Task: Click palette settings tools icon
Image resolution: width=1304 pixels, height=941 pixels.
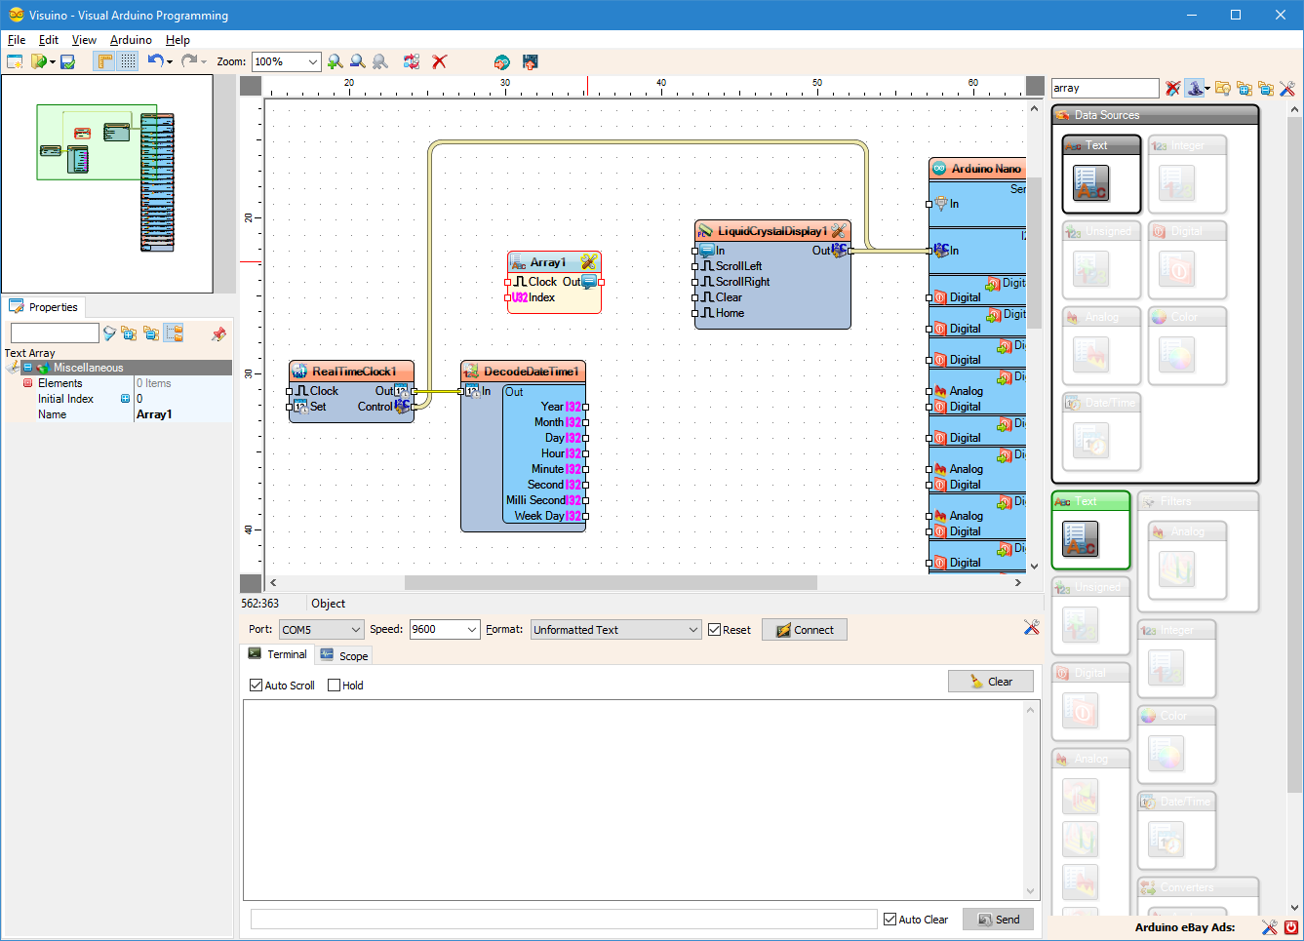Action: pyautogui.click(x=1287, y=89)
